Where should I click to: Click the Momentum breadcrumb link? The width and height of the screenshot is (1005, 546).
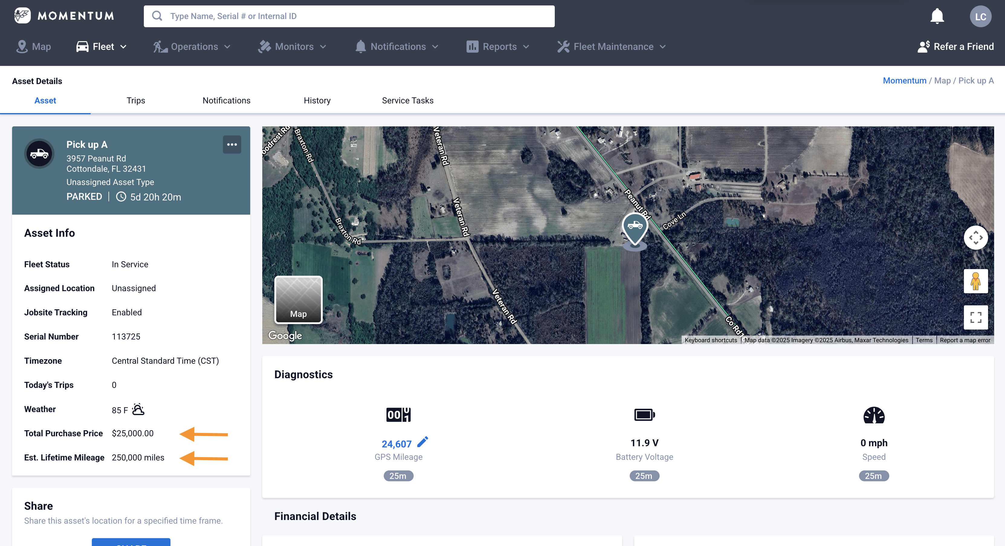(x=904, y=81)
